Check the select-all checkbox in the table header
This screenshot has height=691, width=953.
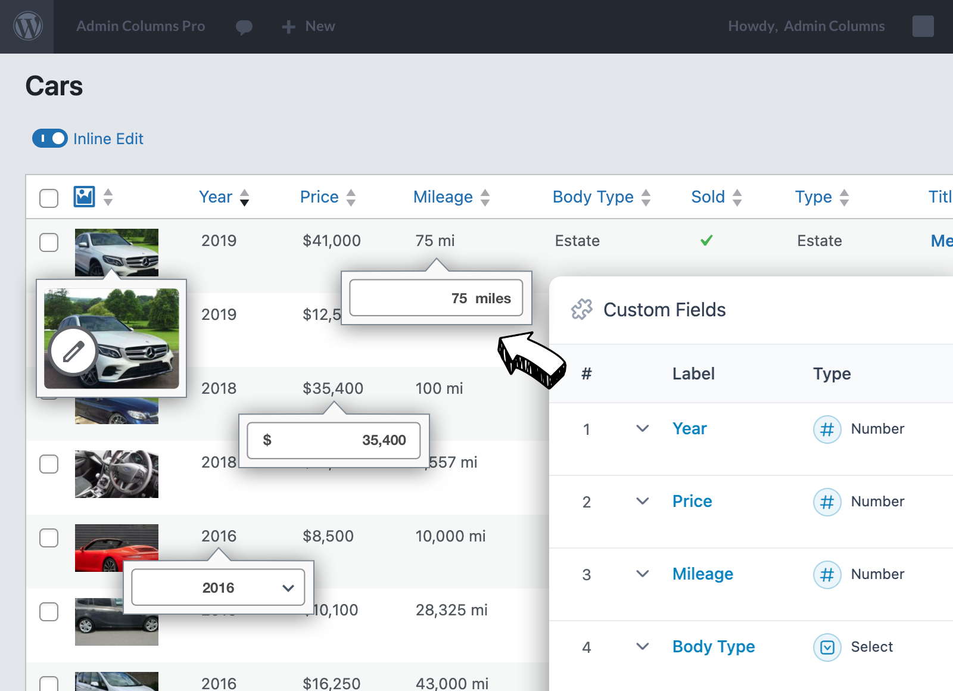tap(49, 197)
